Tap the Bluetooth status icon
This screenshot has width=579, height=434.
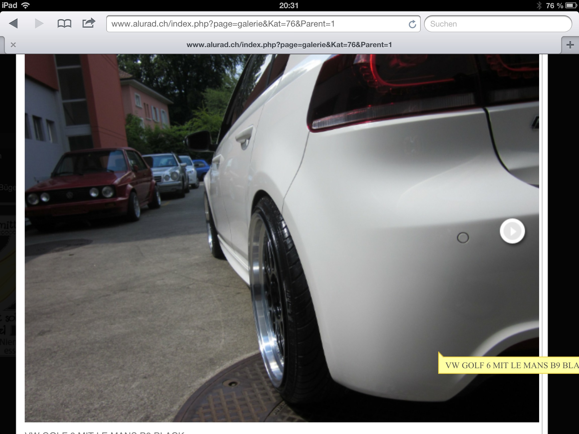click(x=539, y=5)
